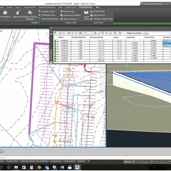Screen dimensions: 171x171
Task: Run Resolve Crossing Breaklines
Action: [30, 15]
